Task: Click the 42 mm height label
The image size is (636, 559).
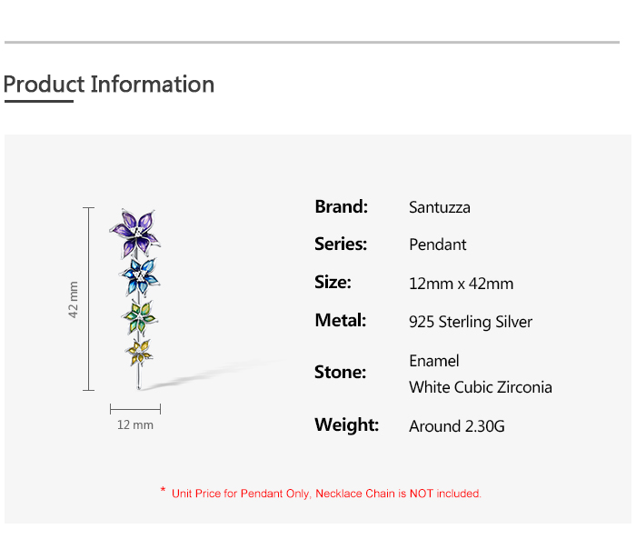Action: tap(74, 299)
